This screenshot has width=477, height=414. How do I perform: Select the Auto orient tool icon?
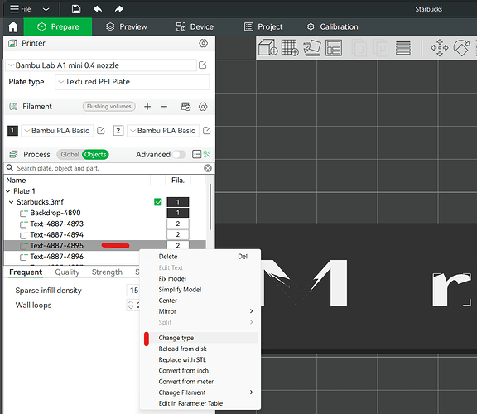(312, 48)
